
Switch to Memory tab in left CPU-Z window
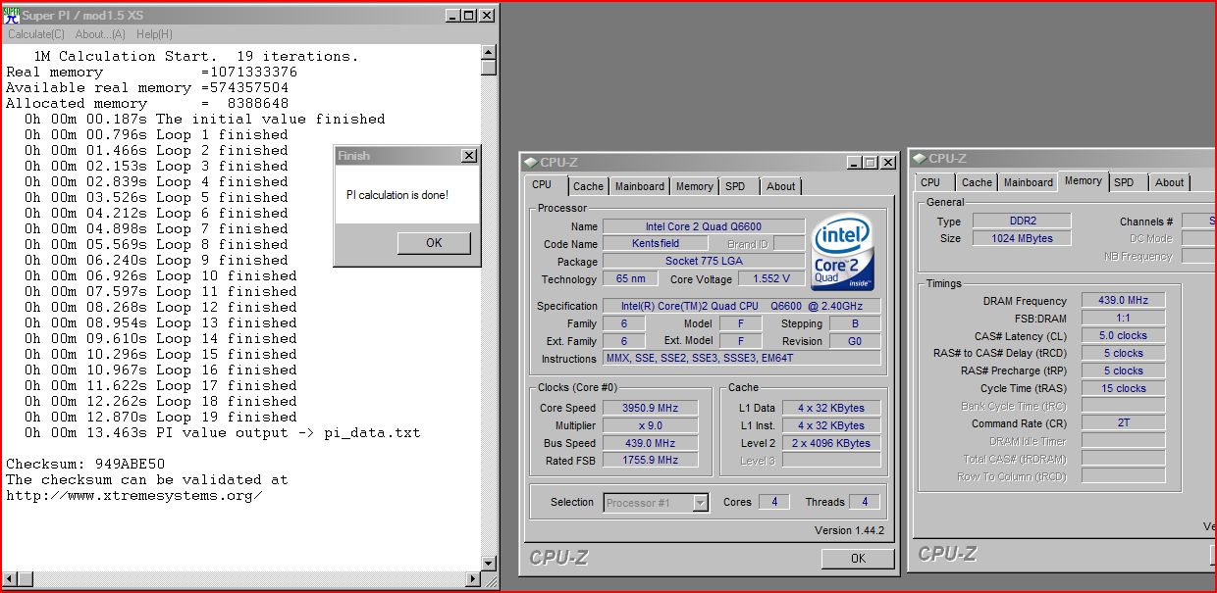tap(694, 186)
